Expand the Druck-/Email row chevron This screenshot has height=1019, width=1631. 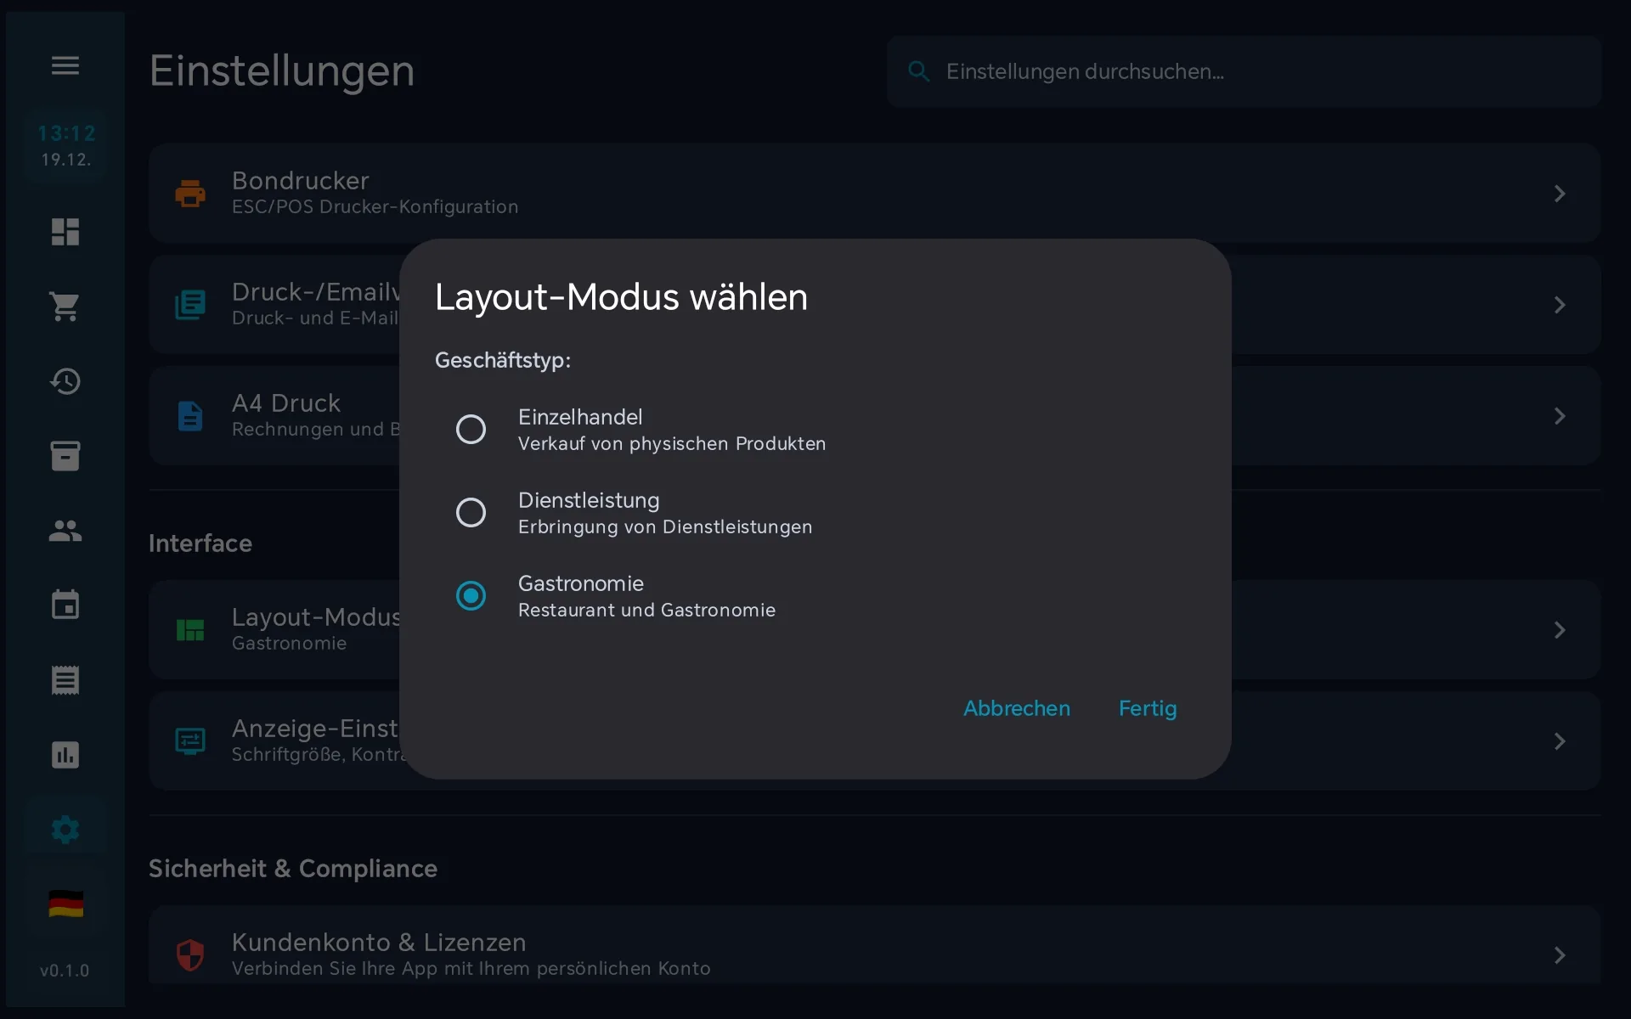coord(1560,305)
